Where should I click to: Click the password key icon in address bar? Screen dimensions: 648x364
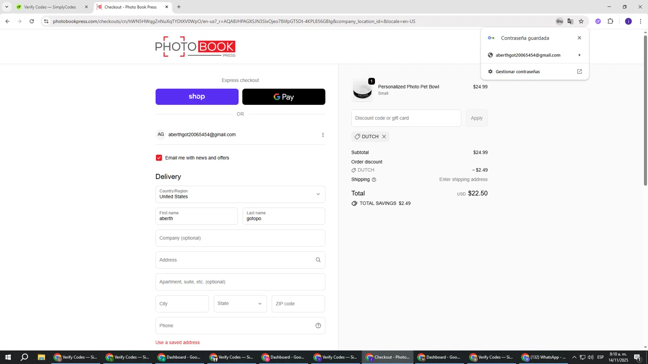[x=559, y=21]
